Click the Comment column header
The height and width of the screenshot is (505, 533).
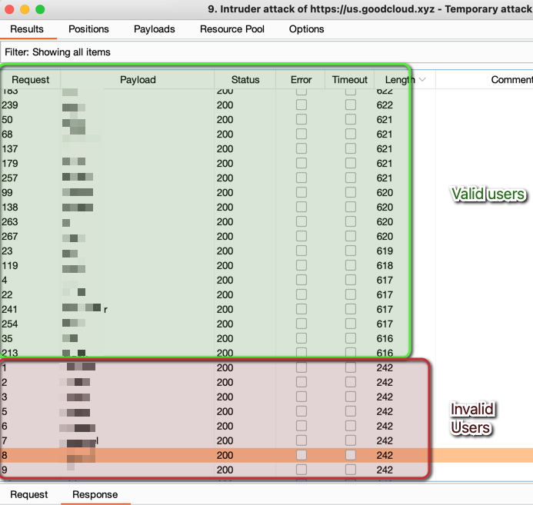click(512, 79)
